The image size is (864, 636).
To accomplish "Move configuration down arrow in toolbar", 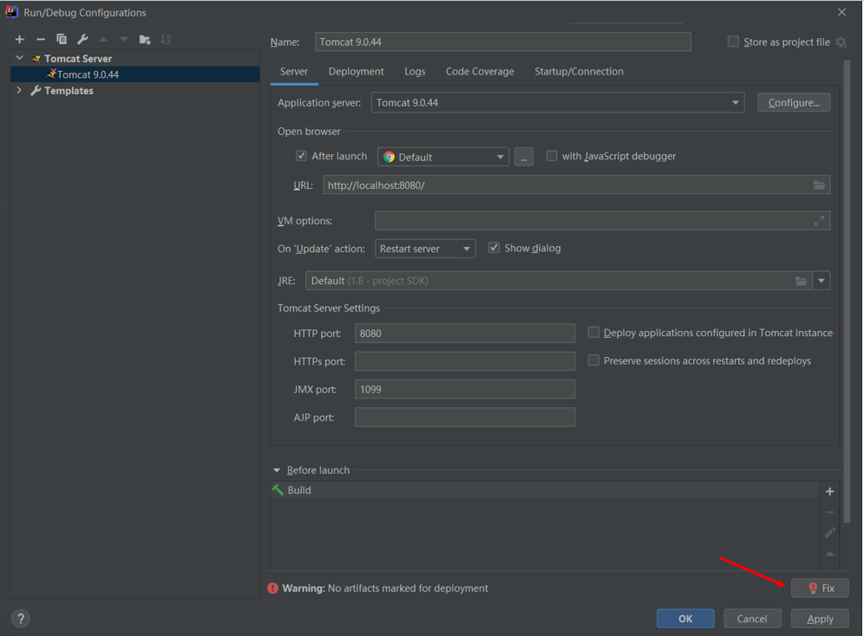I will click(123, 39).
